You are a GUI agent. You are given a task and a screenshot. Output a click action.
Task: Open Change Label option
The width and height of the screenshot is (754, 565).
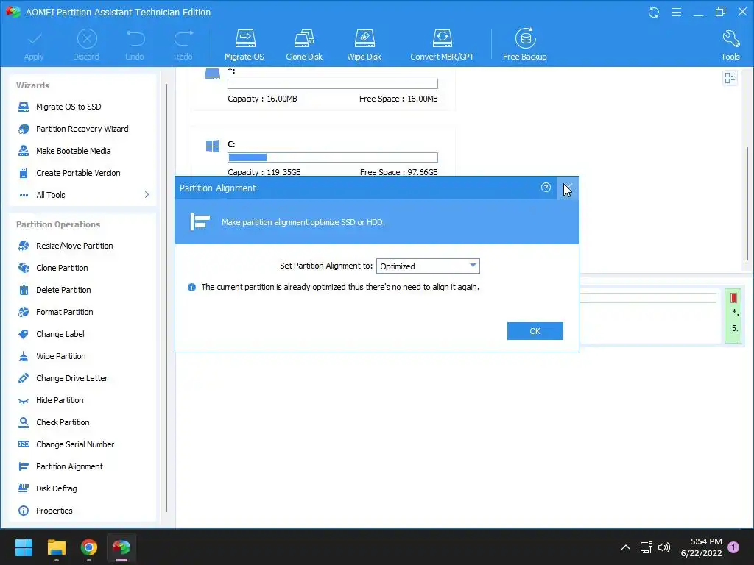pos(60,334)
